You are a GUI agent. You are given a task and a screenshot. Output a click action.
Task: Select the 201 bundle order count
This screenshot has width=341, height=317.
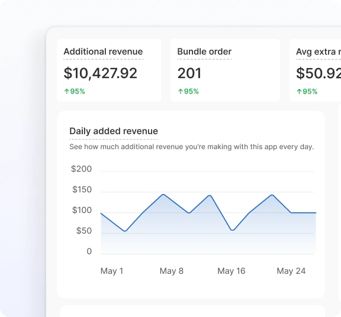189,73
